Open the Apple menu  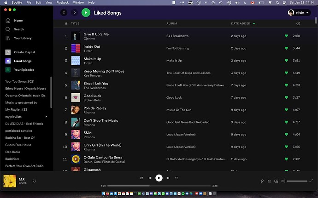[6, 2]
